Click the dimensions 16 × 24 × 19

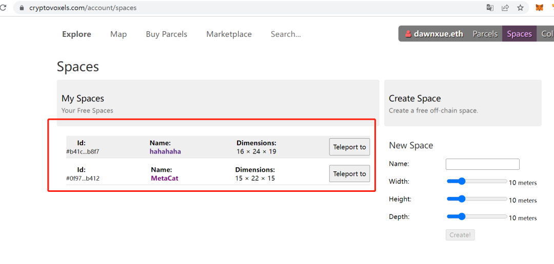coord(256,152)
